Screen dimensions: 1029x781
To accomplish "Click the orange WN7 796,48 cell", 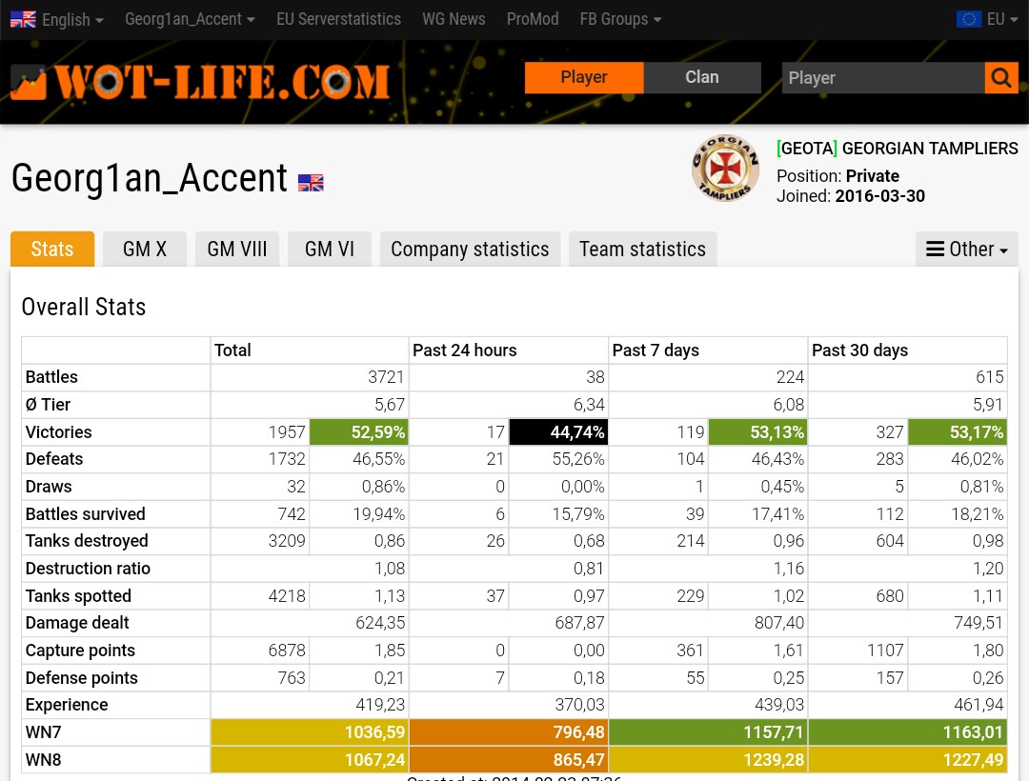I will 509,732.
